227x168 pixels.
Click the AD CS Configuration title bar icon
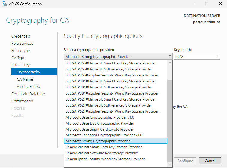(x=4, y=4)
